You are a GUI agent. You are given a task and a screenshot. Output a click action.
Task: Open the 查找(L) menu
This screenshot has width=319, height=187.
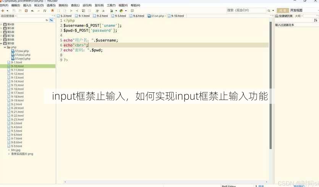[x=75, y=5]
